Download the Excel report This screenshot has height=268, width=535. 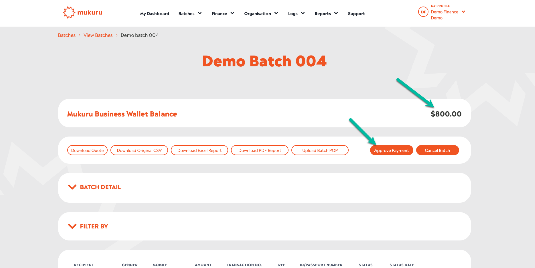point(199,150)
